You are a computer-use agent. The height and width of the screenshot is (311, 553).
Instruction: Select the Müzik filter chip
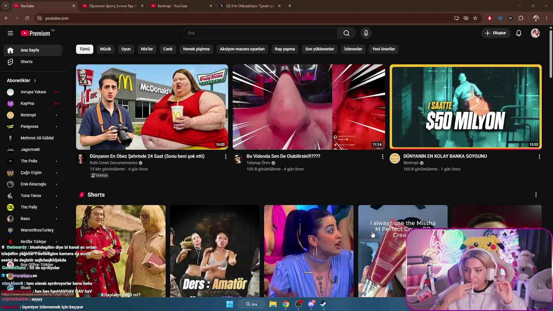pyautogui.click(x=105, y=49)
